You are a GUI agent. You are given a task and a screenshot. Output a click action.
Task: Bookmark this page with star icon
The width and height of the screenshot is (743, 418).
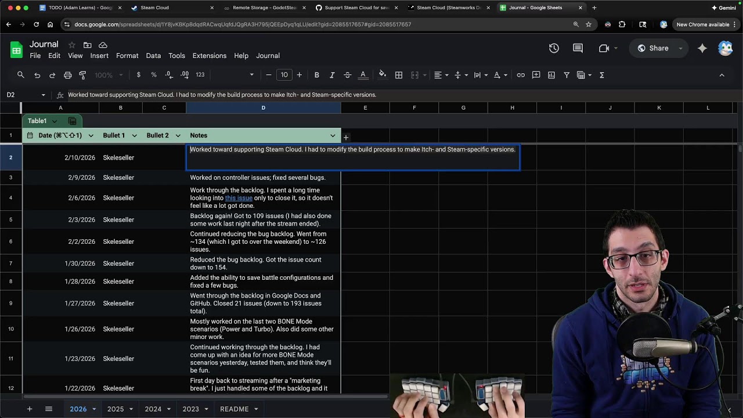point(589,24)
